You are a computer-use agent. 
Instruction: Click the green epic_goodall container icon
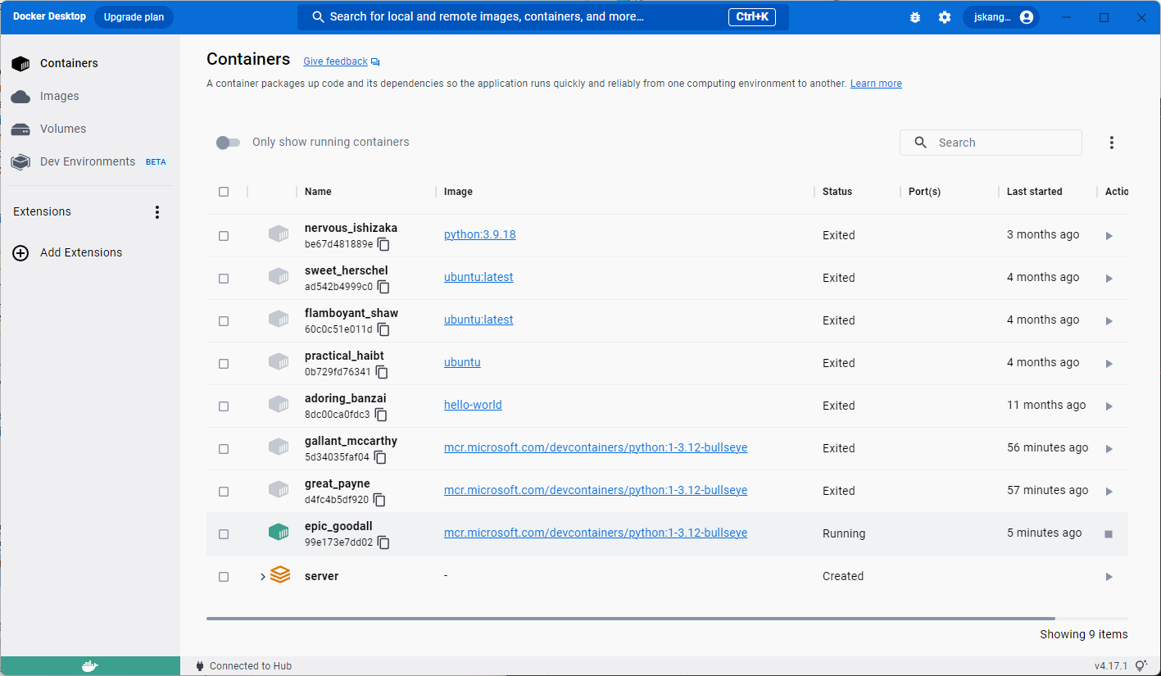click(279, 533)
